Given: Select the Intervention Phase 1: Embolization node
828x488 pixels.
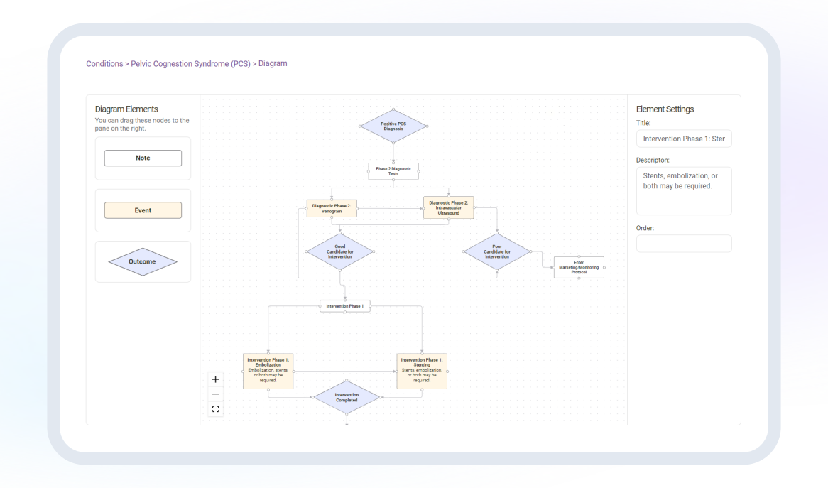Looking at the screenshot, I should [268, 371].
